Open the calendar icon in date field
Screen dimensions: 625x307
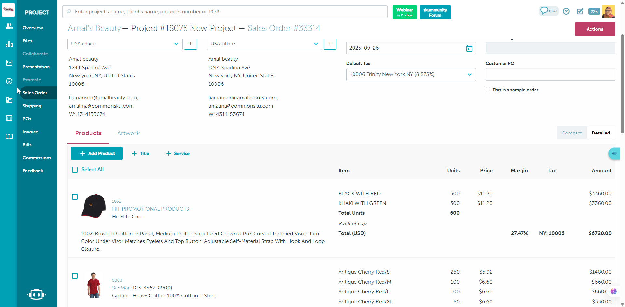coord(469,48)
